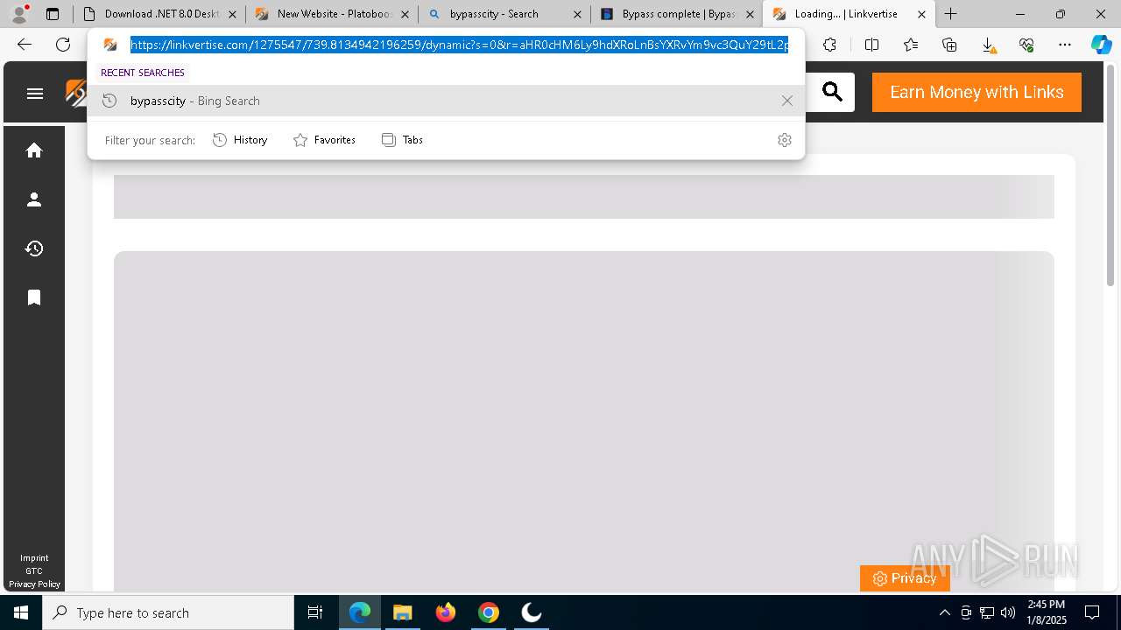Click the Linkvertise search magnifier icon
Screen dimensions: 1121x630
click(x=832, y=92)
